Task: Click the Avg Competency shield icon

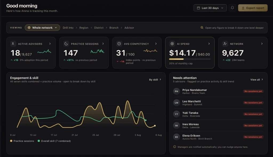Action: coord(119,44)
